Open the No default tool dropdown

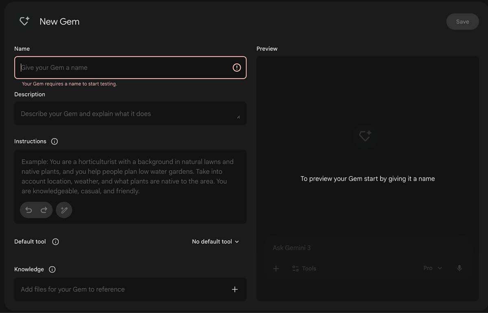click(x=215, y=242)
